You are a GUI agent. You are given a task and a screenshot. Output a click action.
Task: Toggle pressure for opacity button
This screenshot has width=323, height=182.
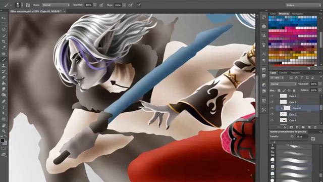coord(101,5)
